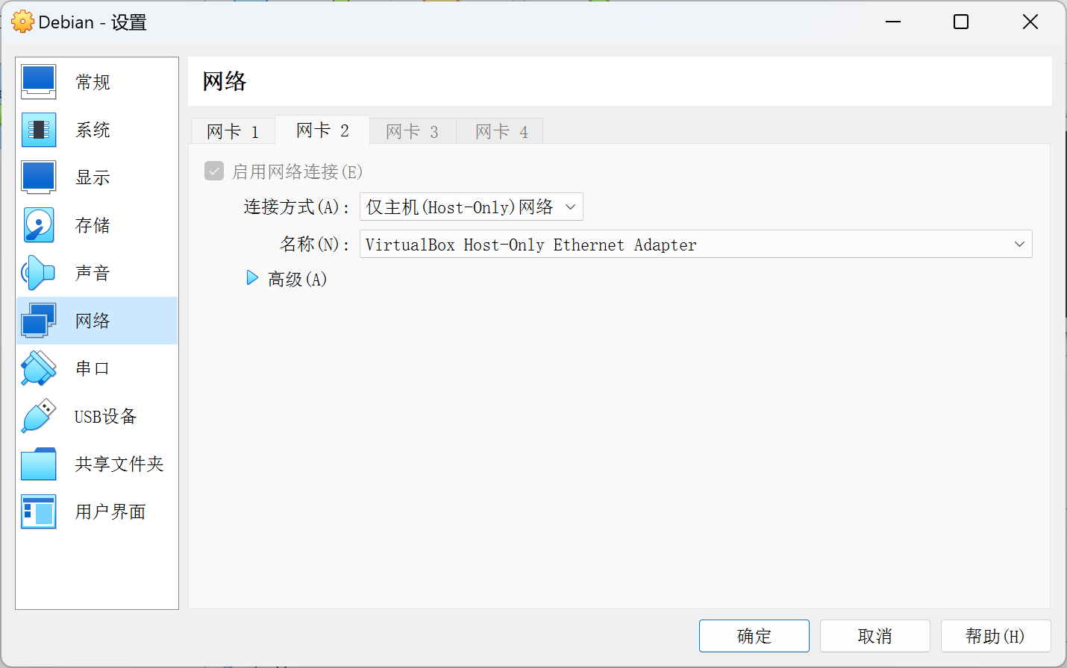Minimize the Debian settings window
Image resolution: width=1067 pixels, height=668 pixels.
pyautogui.click(x=893, y=22)
